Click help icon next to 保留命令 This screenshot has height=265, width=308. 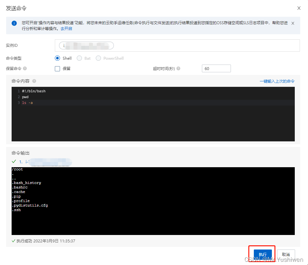click(x=25, y=68)
